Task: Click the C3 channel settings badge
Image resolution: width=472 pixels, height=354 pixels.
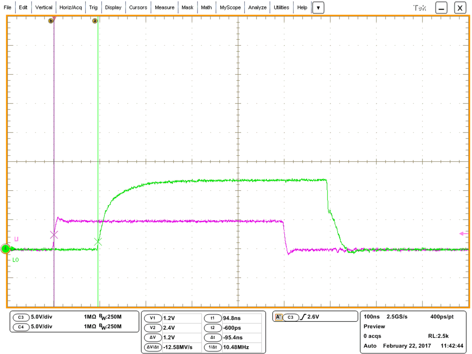Action: point(21,318)
